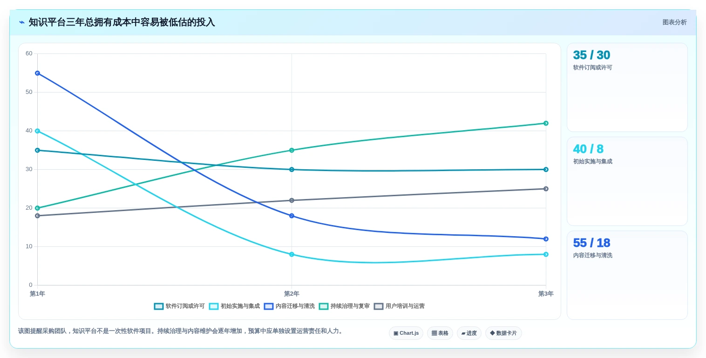Click the 进度 tag pill
Screen dimensions: 706x358
tap(469, 333)
